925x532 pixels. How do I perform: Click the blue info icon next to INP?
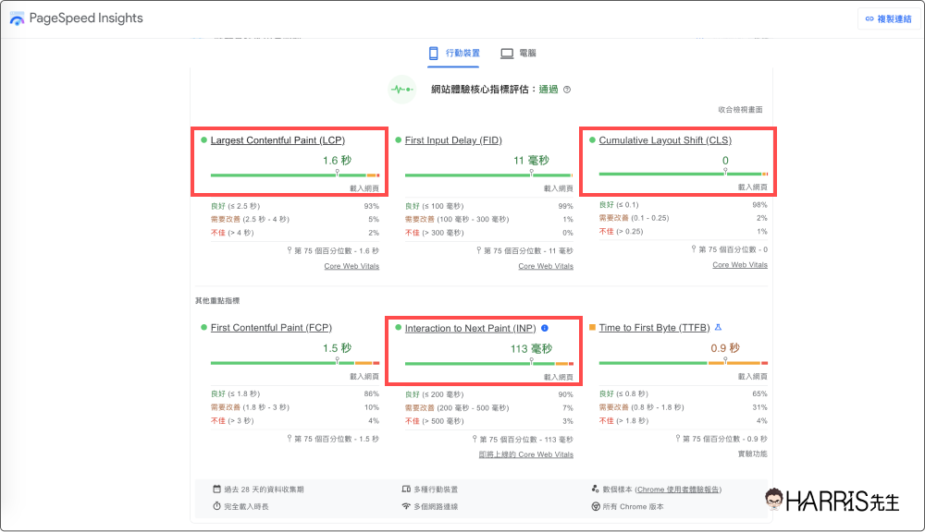click(x=545, y=328)
